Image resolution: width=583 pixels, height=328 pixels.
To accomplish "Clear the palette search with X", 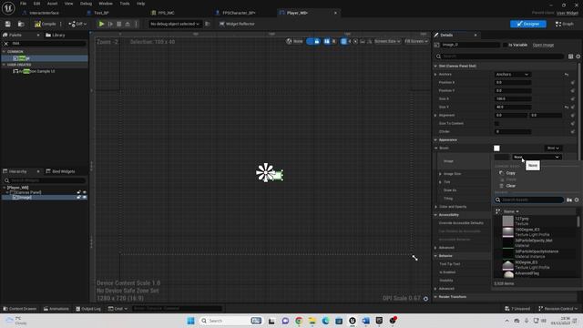I will pyautogui.click(x=6, y=43).
